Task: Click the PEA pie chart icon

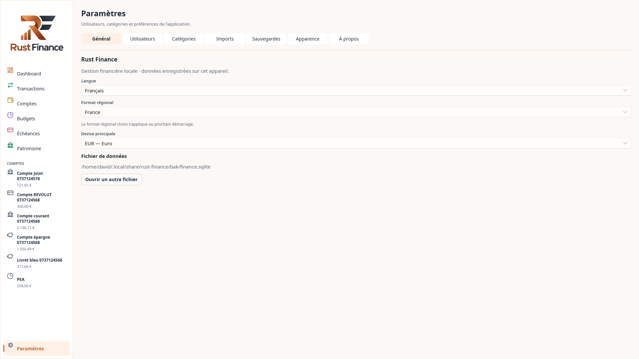Action: 10,276
